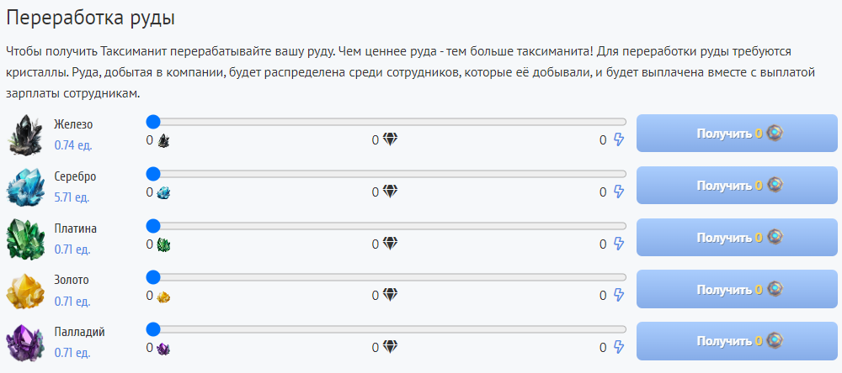Click the lightning energy icon in Серебро row
The width and height of the screenshot is (842, 373).
click(619, 192)
